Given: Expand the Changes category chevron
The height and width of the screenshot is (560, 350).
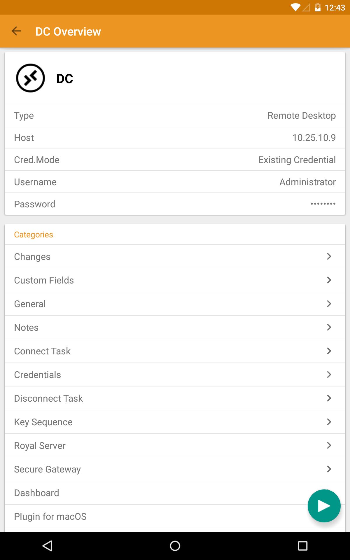Looking at the screenshot, I should [x=329, y=256].
